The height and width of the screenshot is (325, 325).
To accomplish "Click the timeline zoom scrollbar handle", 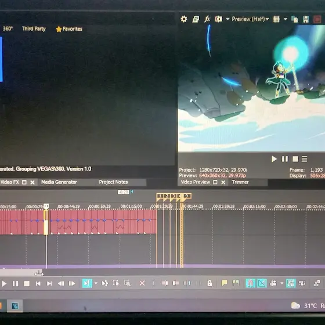I will point(39,274).
